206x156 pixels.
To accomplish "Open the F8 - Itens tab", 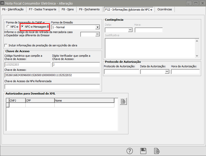I will [67, 10].
